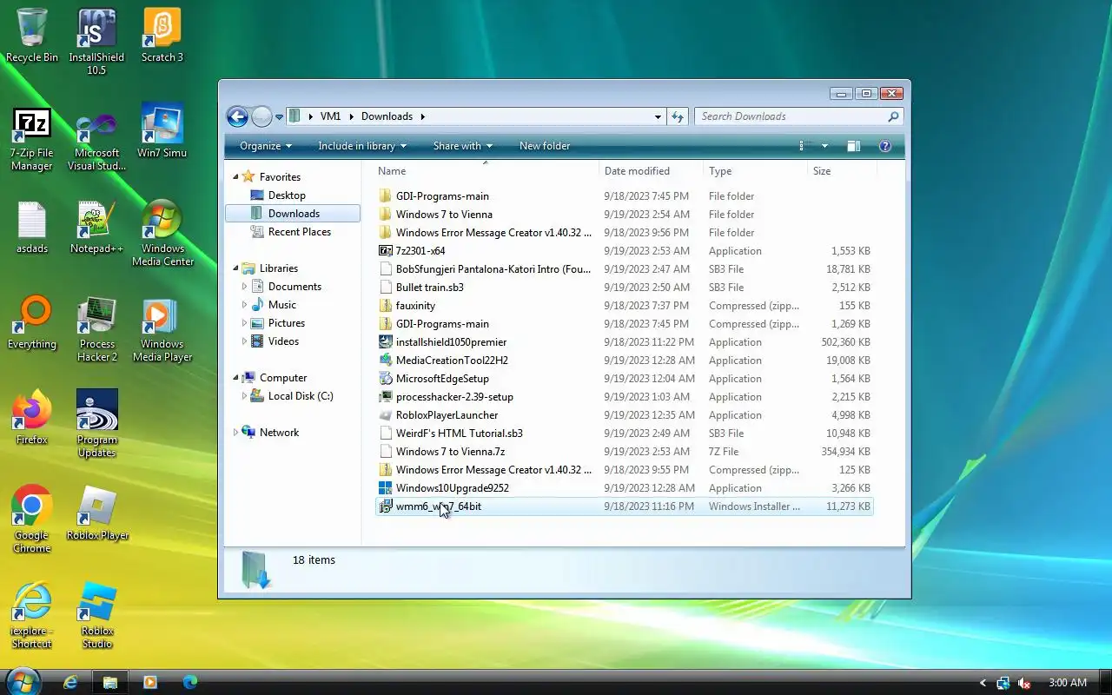Open InstallShield 10.5 desktop shortcut

(x=96, y=42)
